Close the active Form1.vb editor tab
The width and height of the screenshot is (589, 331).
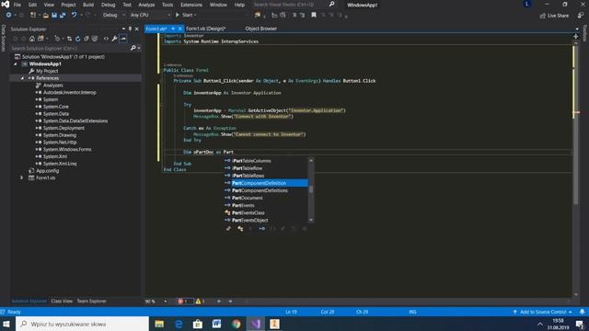click(x=180, y=29)
